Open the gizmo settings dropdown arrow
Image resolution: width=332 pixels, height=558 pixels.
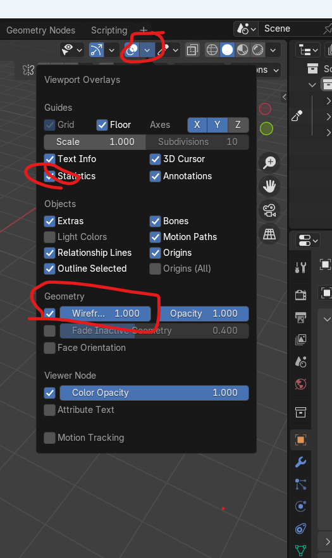111,50
